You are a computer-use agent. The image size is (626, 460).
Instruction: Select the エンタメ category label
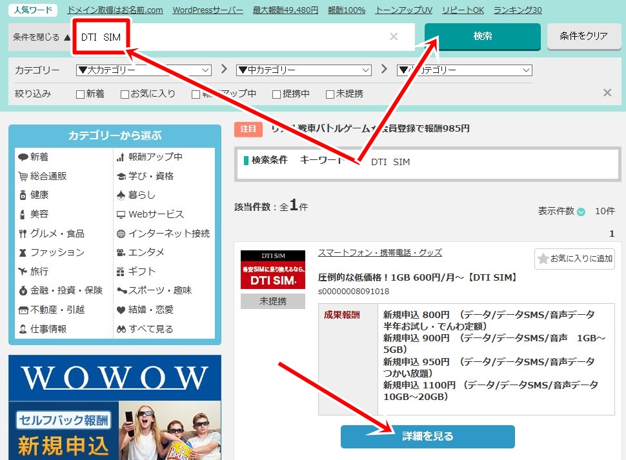coord(146,252)
